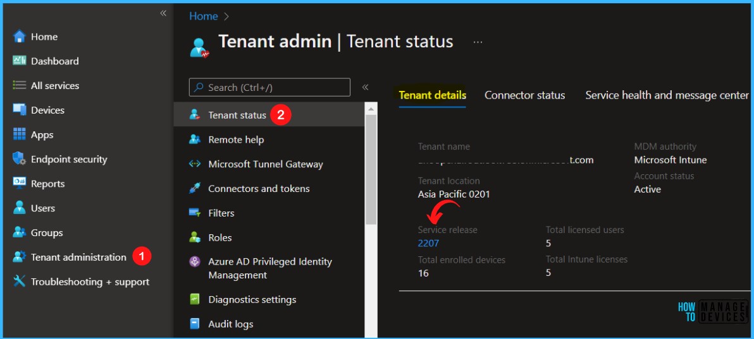This screenshot has height=339, width=754.
Task: Click the Reports icon in sidebar
Action: coord(19,184)
